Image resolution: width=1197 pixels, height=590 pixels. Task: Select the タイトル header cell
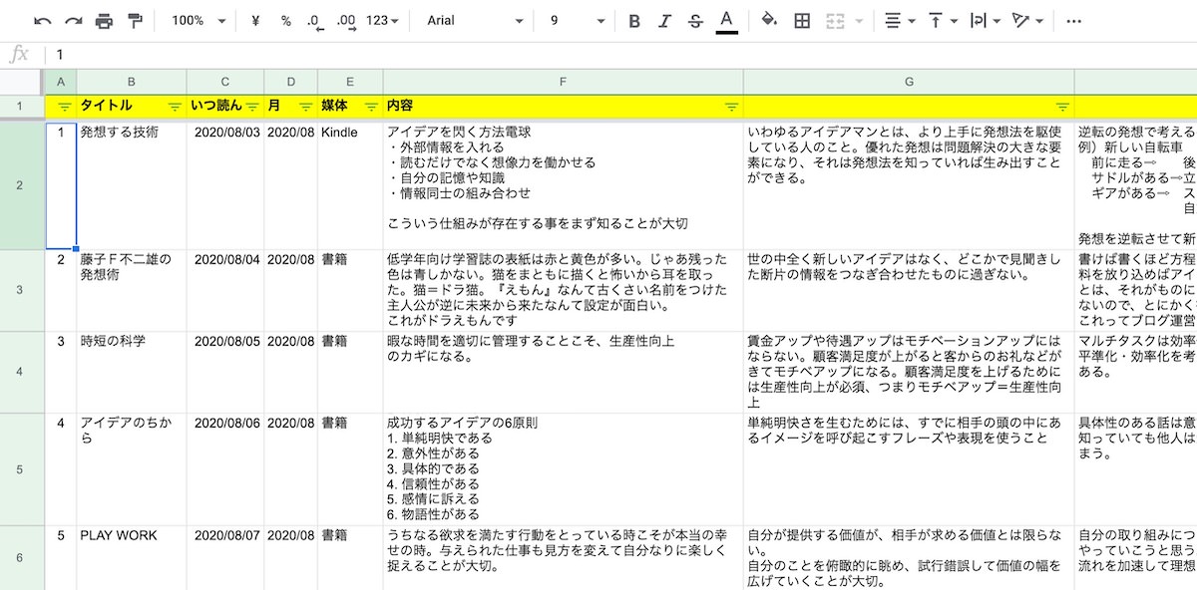(x=132, y=107)
